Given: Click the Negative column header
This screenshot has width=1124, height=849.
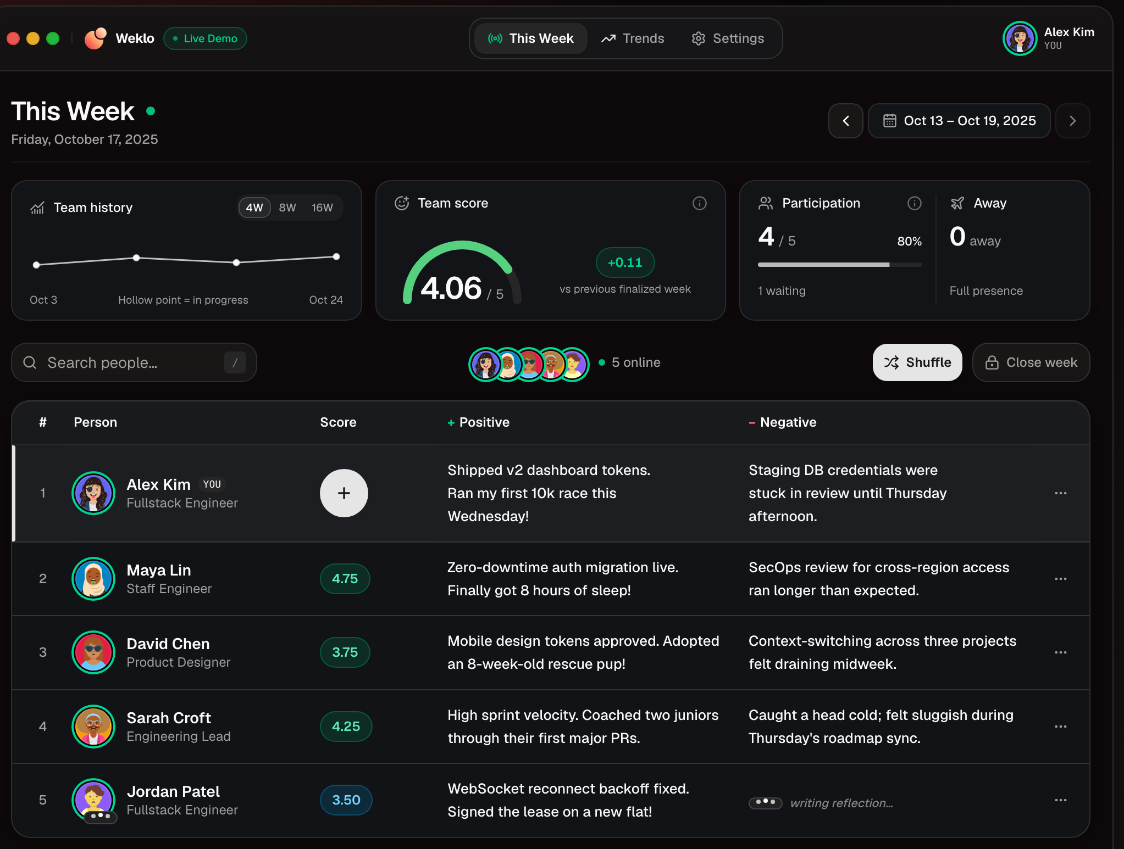Looking at the screenshot, I should (x=783, y=422).
